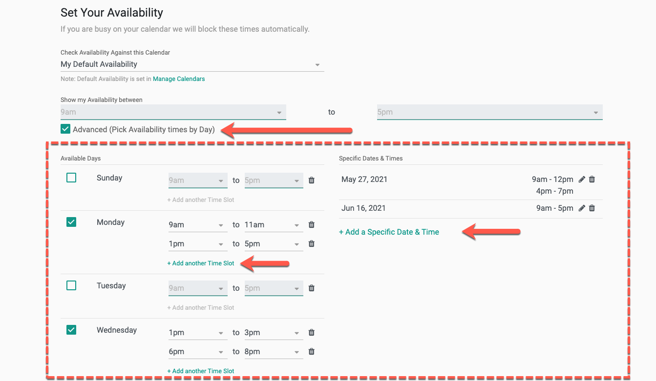
Task: Delete Tuesday's default time slot
Action: (x=311, y=288)
